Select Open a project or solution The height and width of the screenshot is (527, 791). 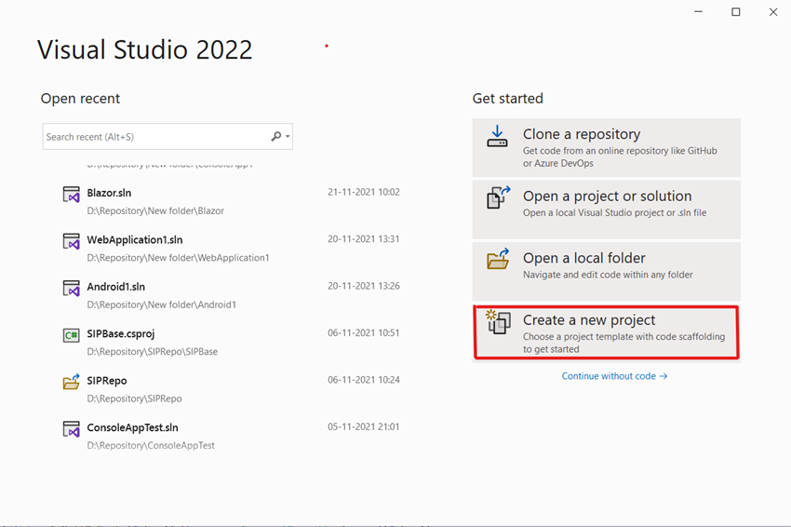(x=607, y=209)
